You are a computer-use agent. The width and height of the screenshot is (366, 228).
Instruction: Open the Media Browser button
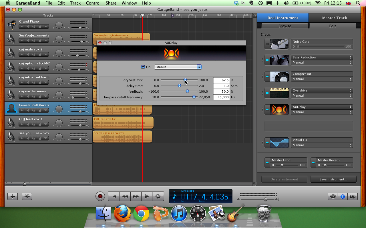click(353, 196)
